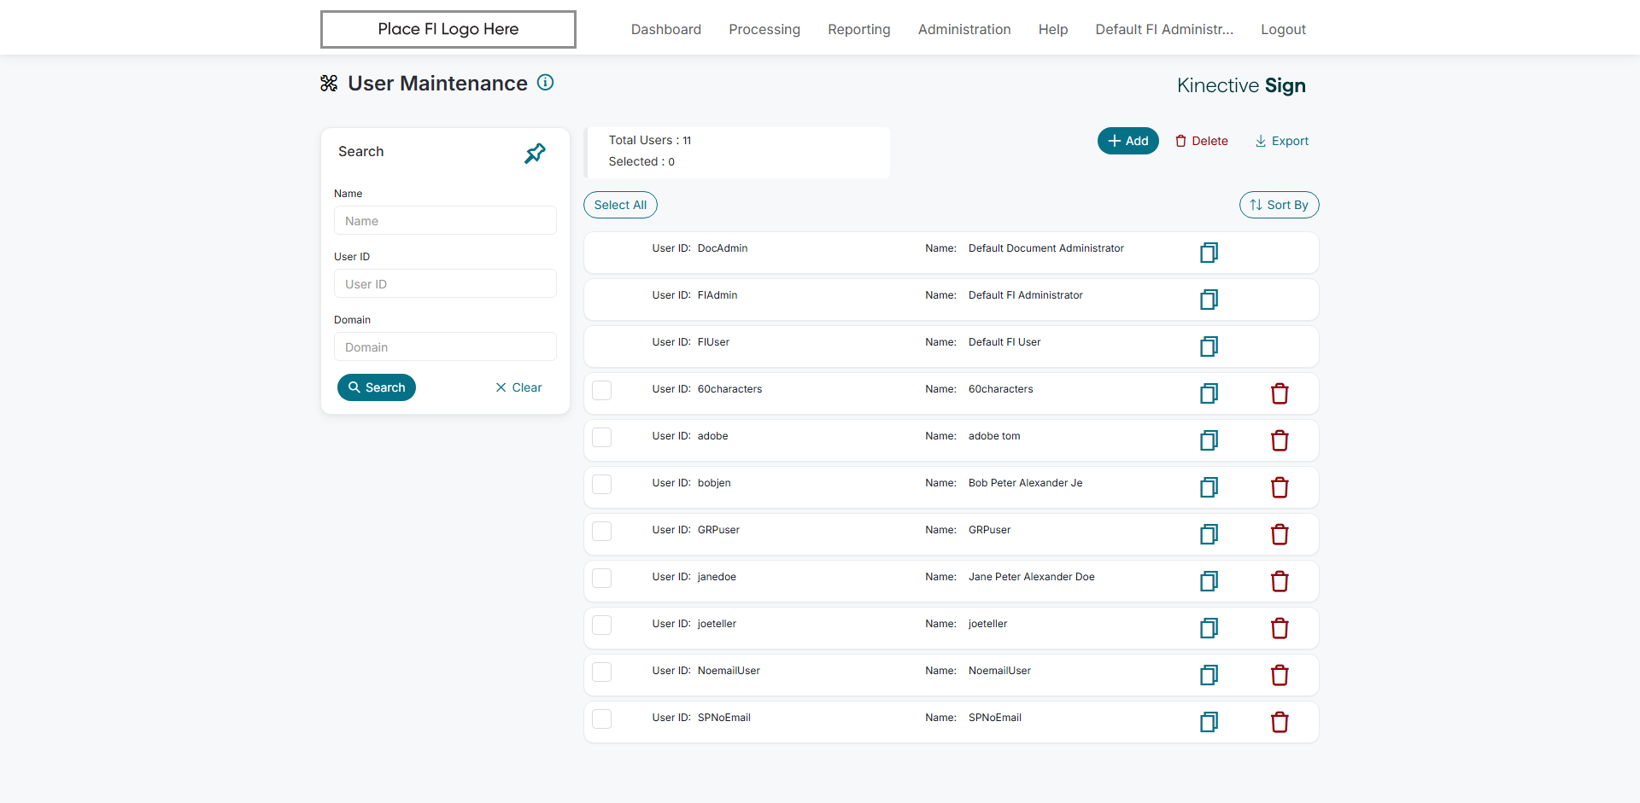Click the name adobe tom
1640x803 pixels.
click(993, 436)
